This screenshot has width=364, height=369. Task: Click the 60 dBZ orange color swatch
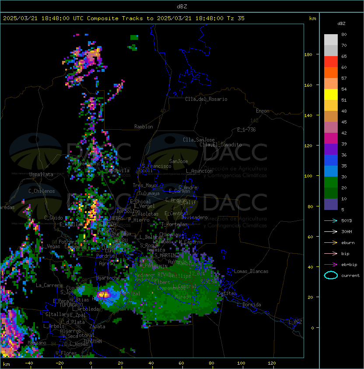tap(331, 72)
